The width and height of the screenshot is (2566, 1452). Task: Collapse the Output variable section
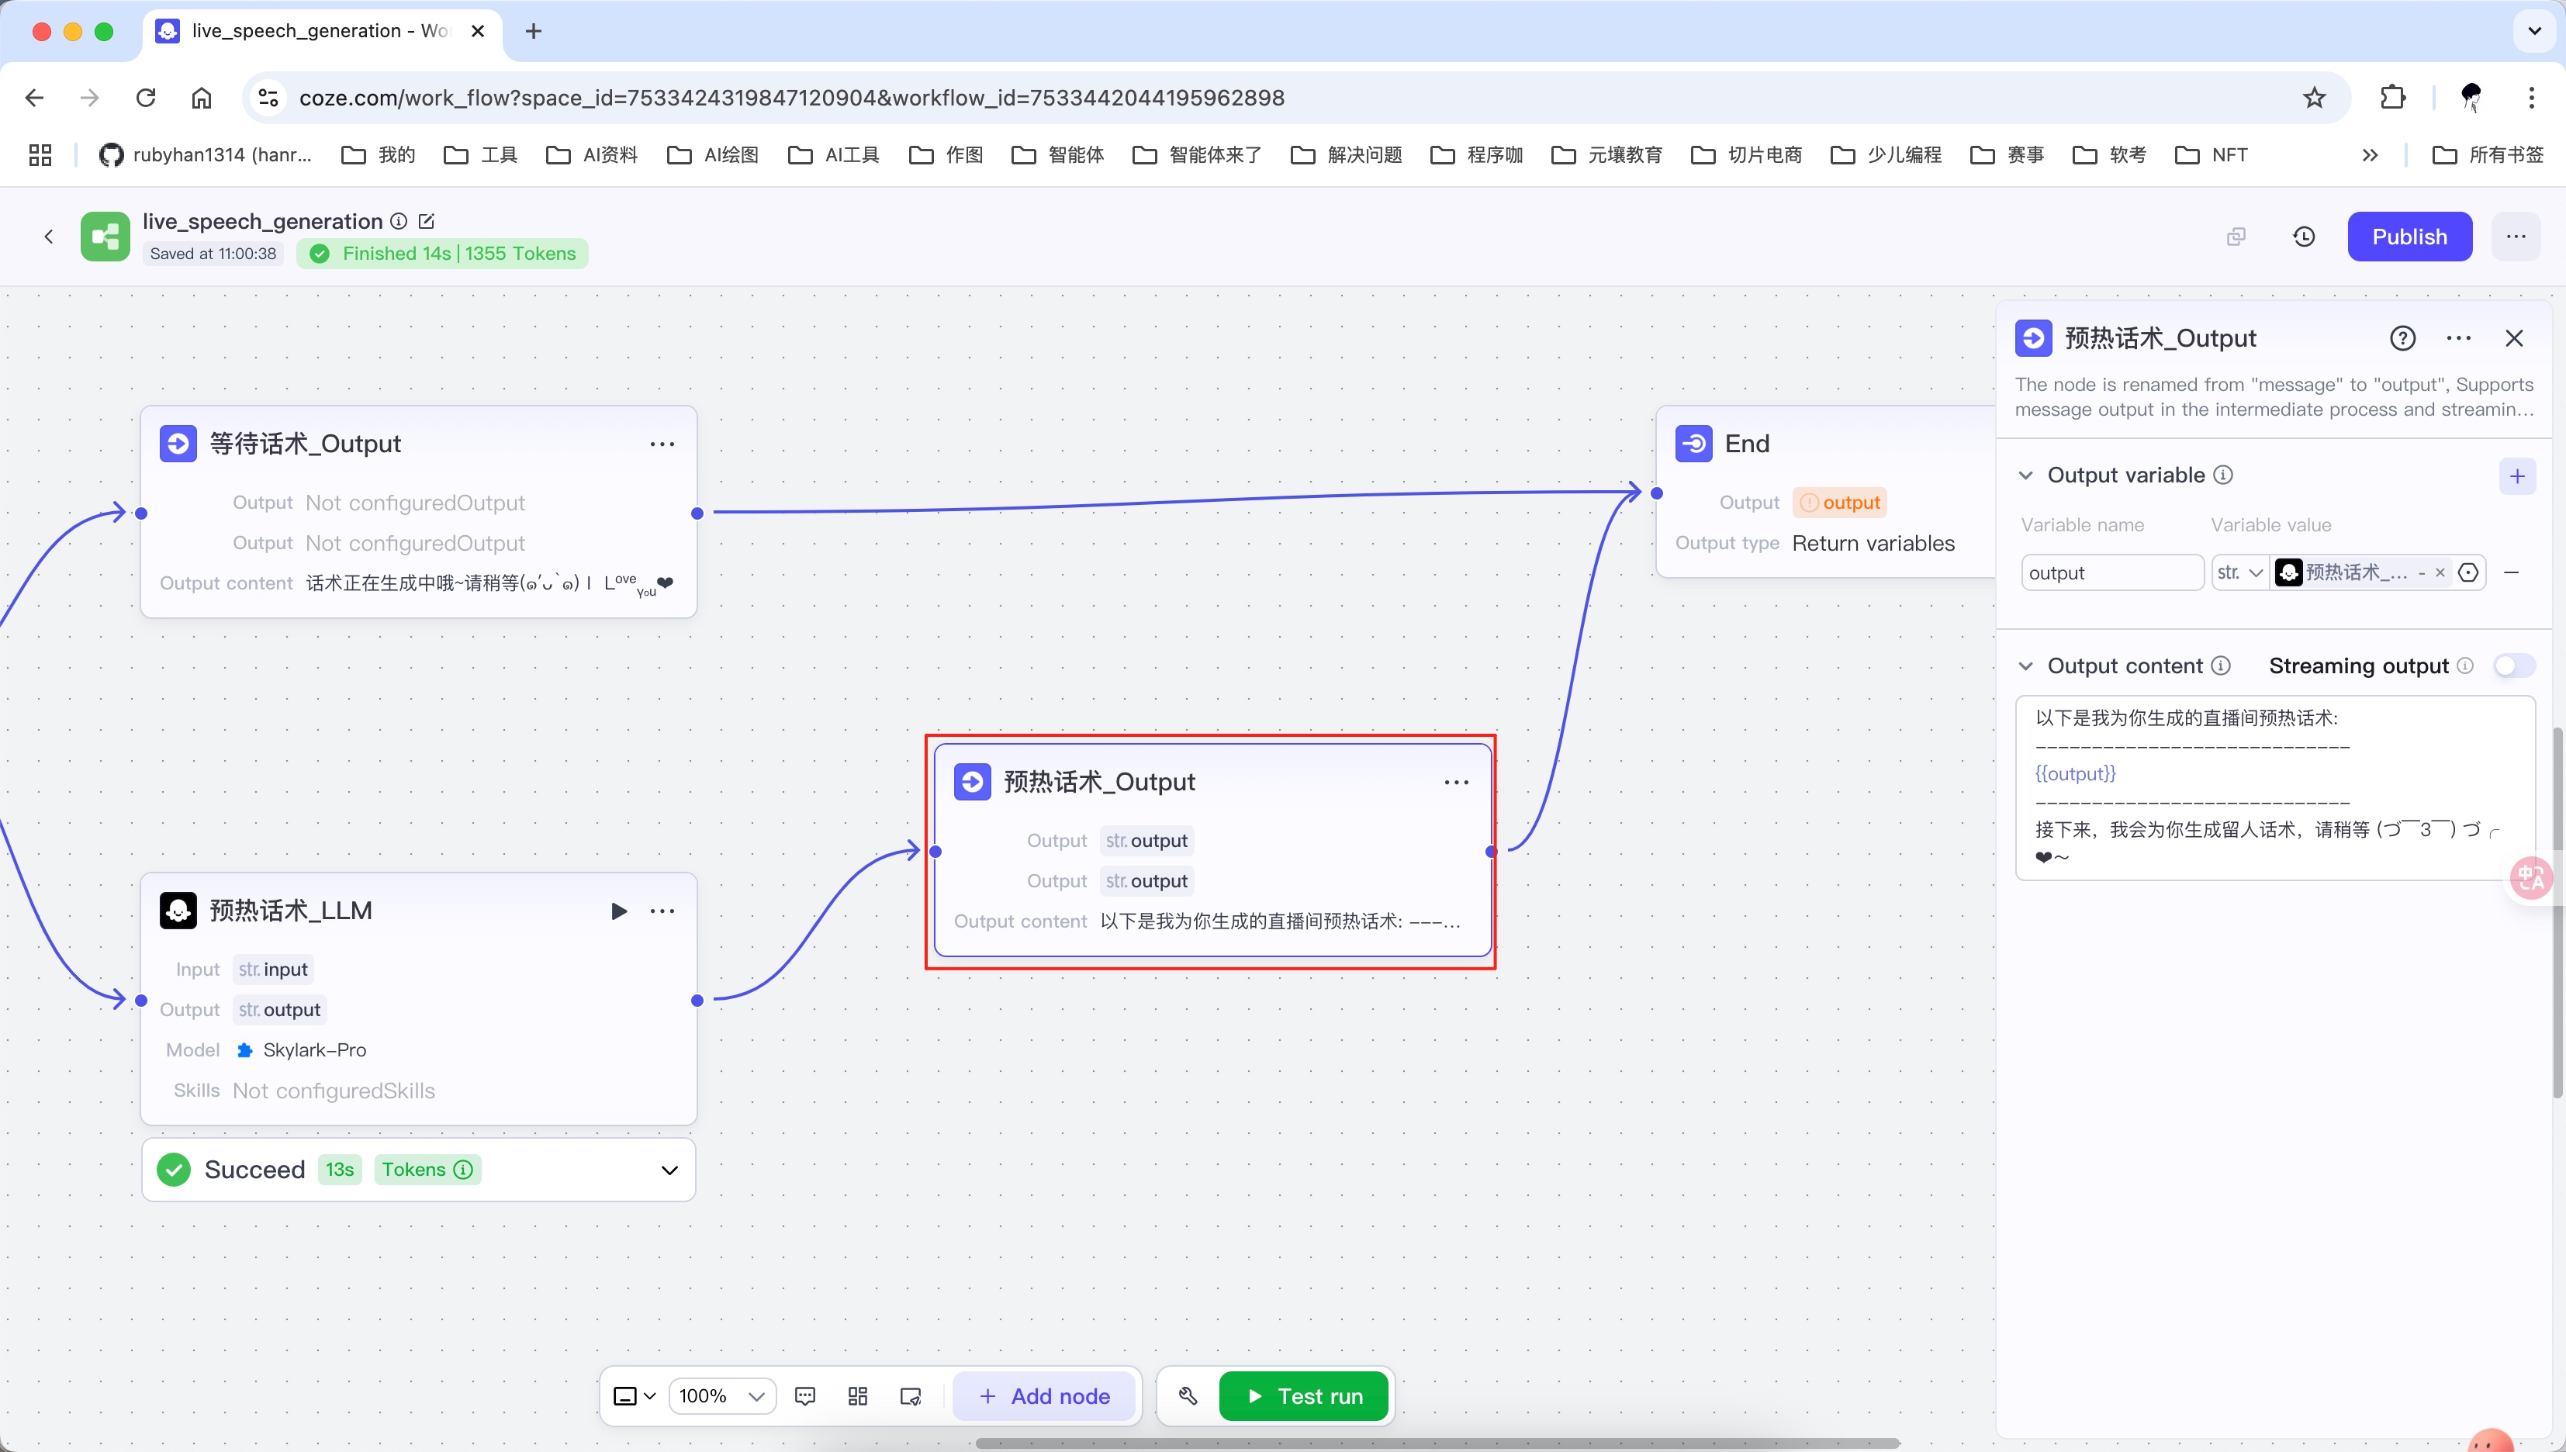(2025, 475)
